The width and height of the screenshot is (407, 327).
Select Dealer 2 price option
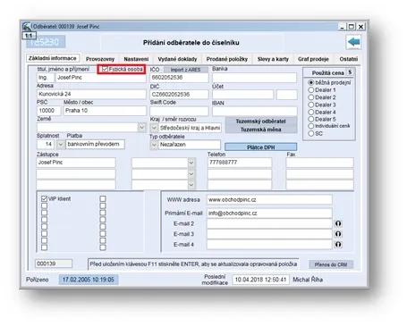[x=311, y=97]
